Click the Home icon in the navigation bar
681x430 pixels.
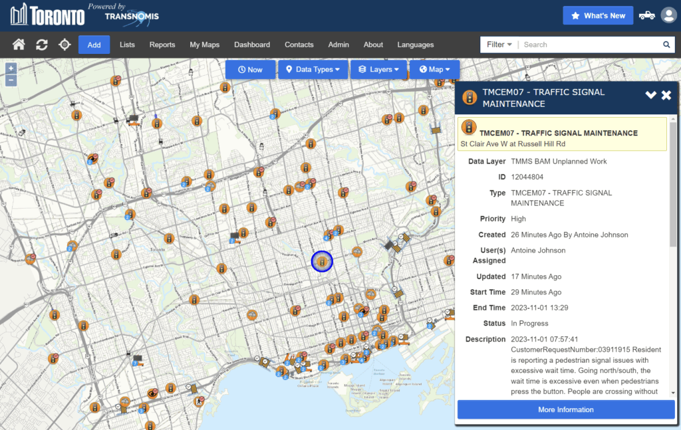[19, 45]
